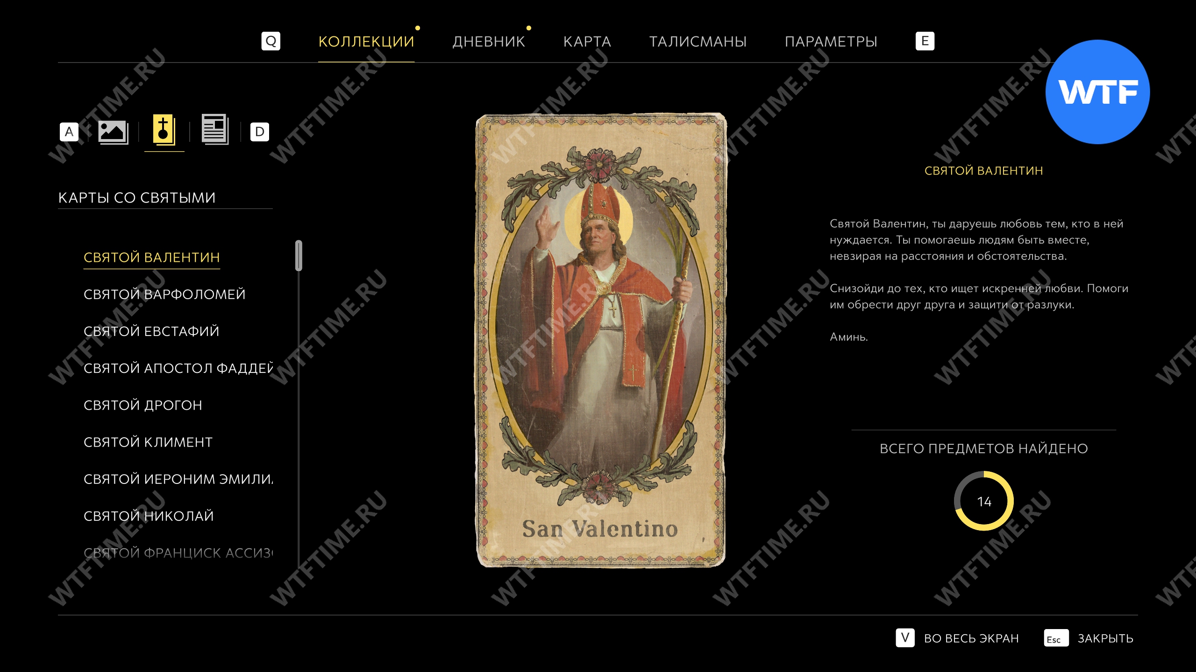Select СВЯТОЙ ВАРФОЛОМЕЙ in the list

pos(164,294)
